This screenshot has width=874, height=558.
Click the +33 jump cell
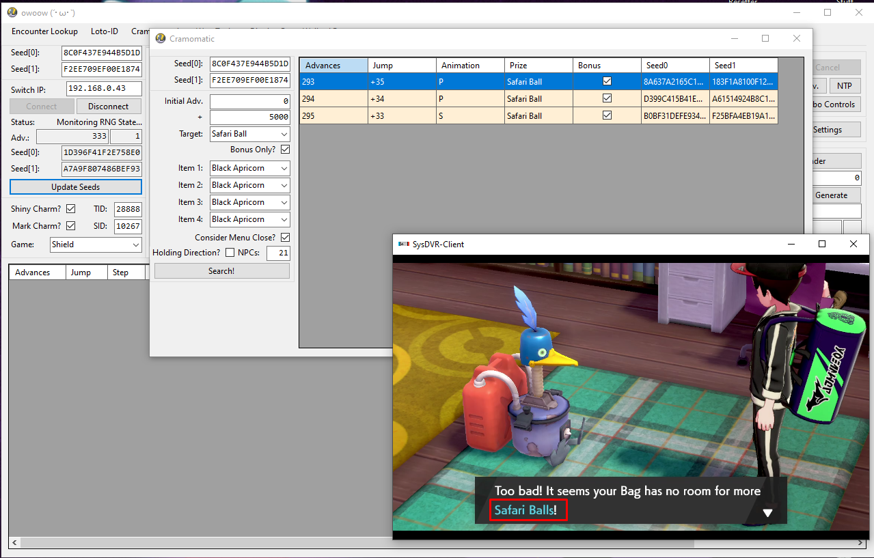point(402,115)
